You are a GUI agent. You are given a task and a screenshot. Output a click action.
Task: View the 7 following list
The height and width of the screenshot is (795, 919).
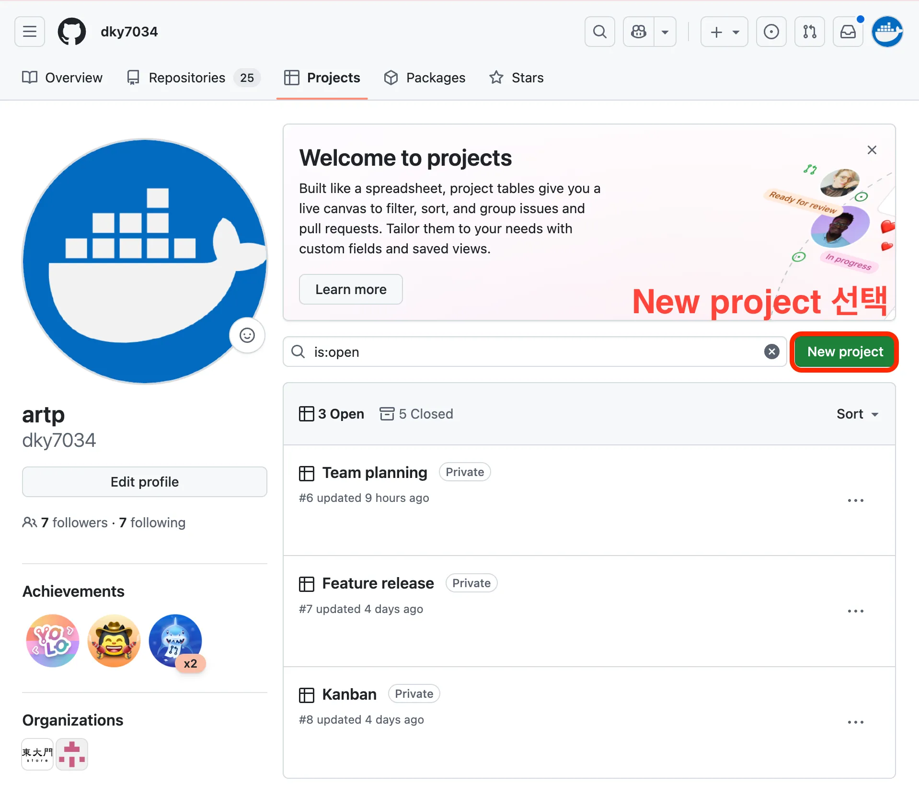(x=152, y=522)
